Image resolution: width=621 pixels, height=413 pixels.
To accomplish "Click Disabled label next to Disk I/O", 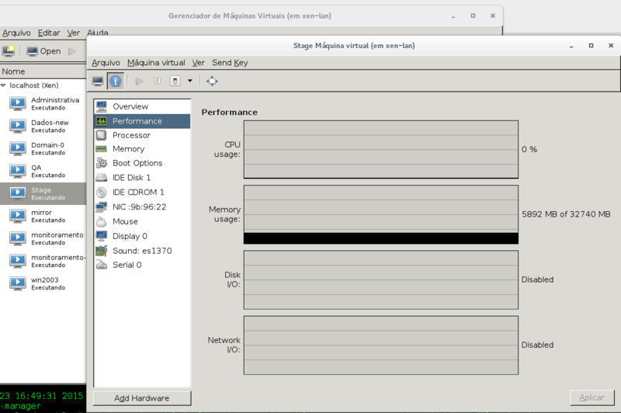I will [537, 279].
